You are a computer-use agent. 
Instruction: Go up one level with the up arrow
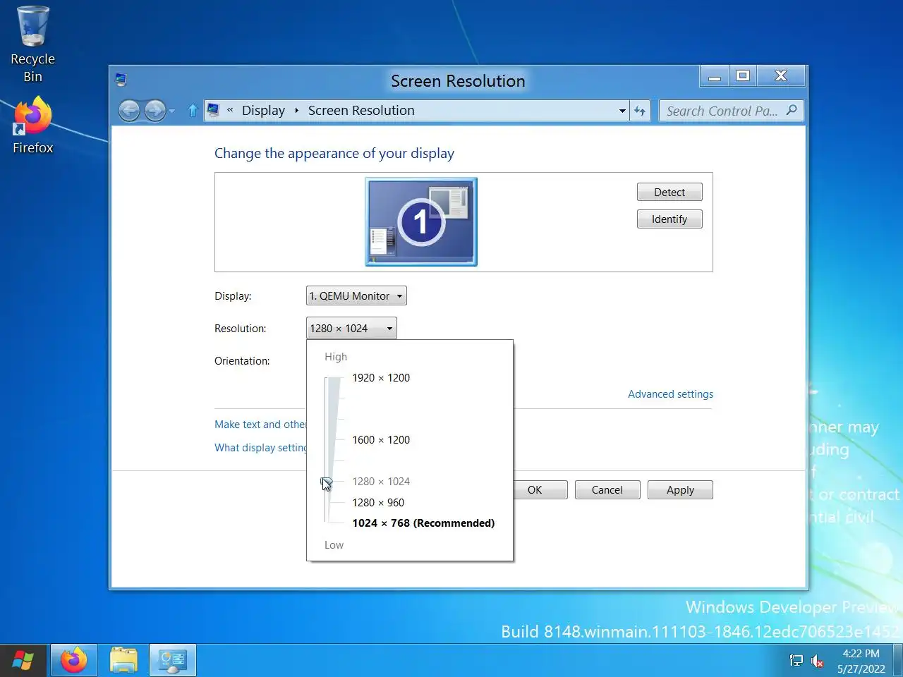click(x=193, y=111)
